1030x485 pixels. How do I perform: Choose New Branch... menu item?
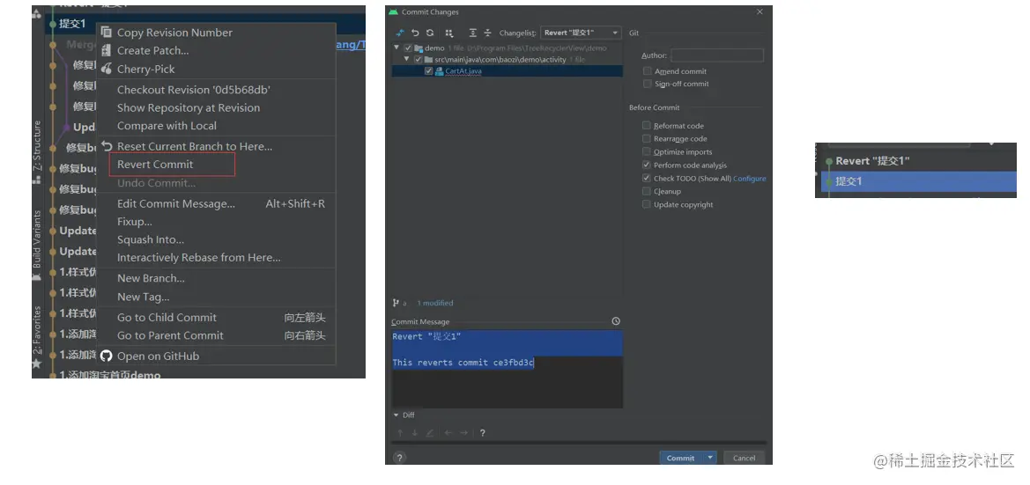point(216,278)
